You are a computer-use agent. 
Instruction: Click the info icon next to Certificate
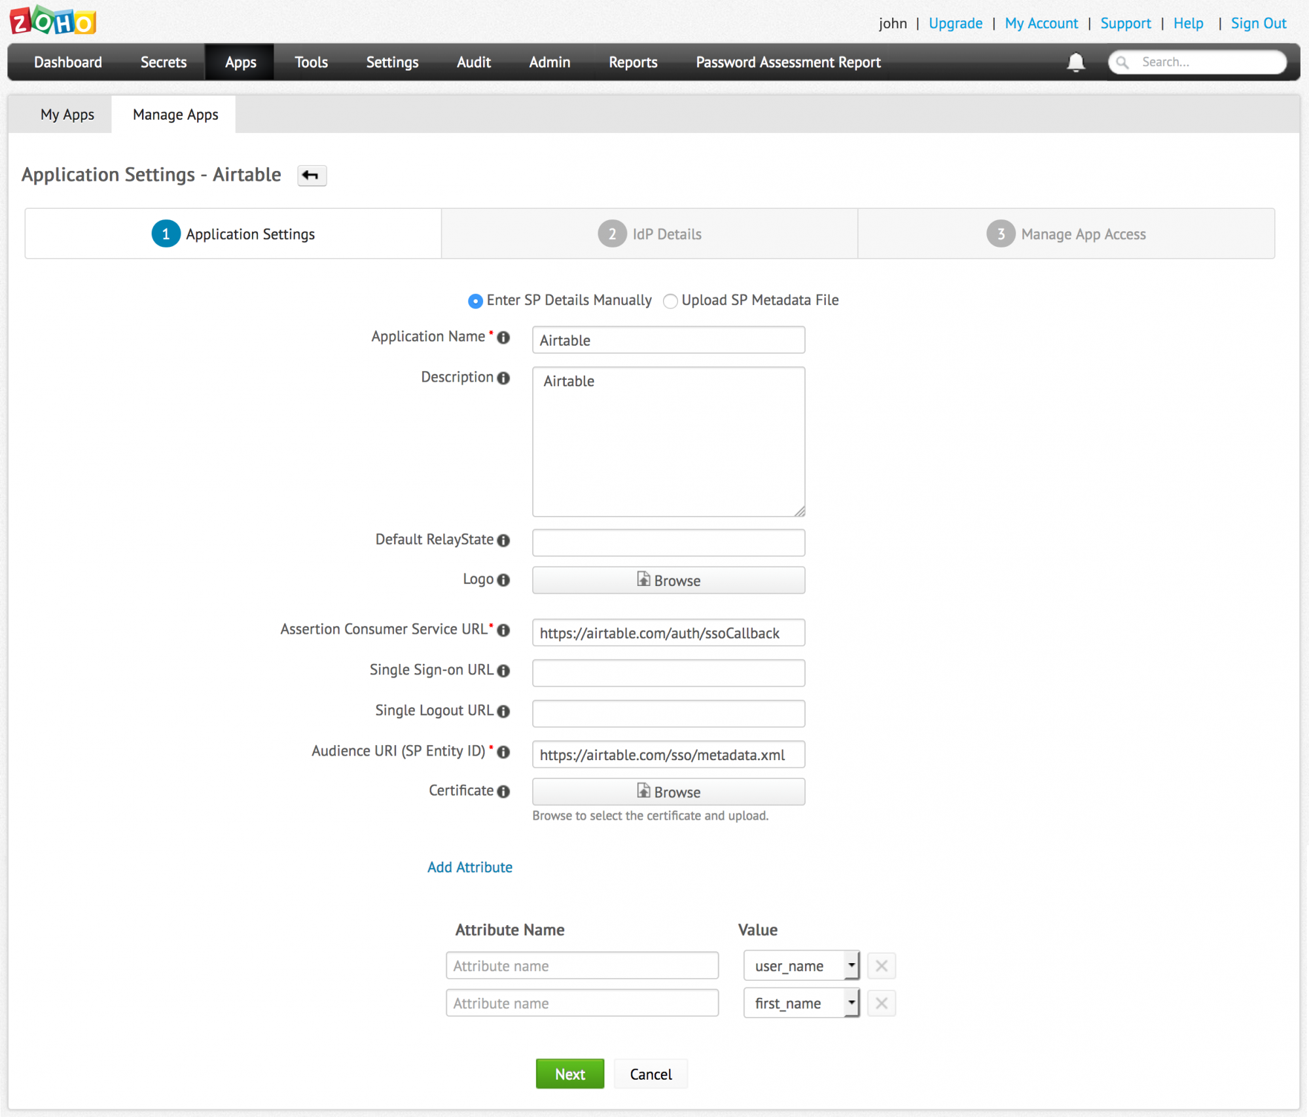pos(503,792)
